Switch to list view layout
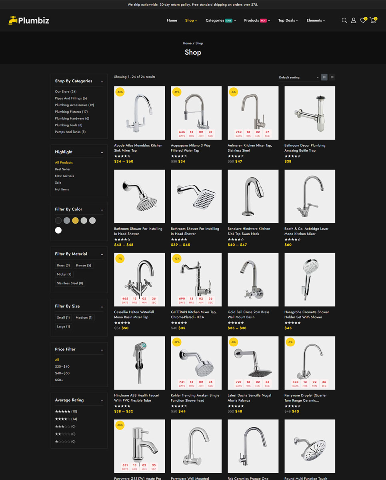Image resolution: width=386 pixels, height=480 pixels. (332, 77)
